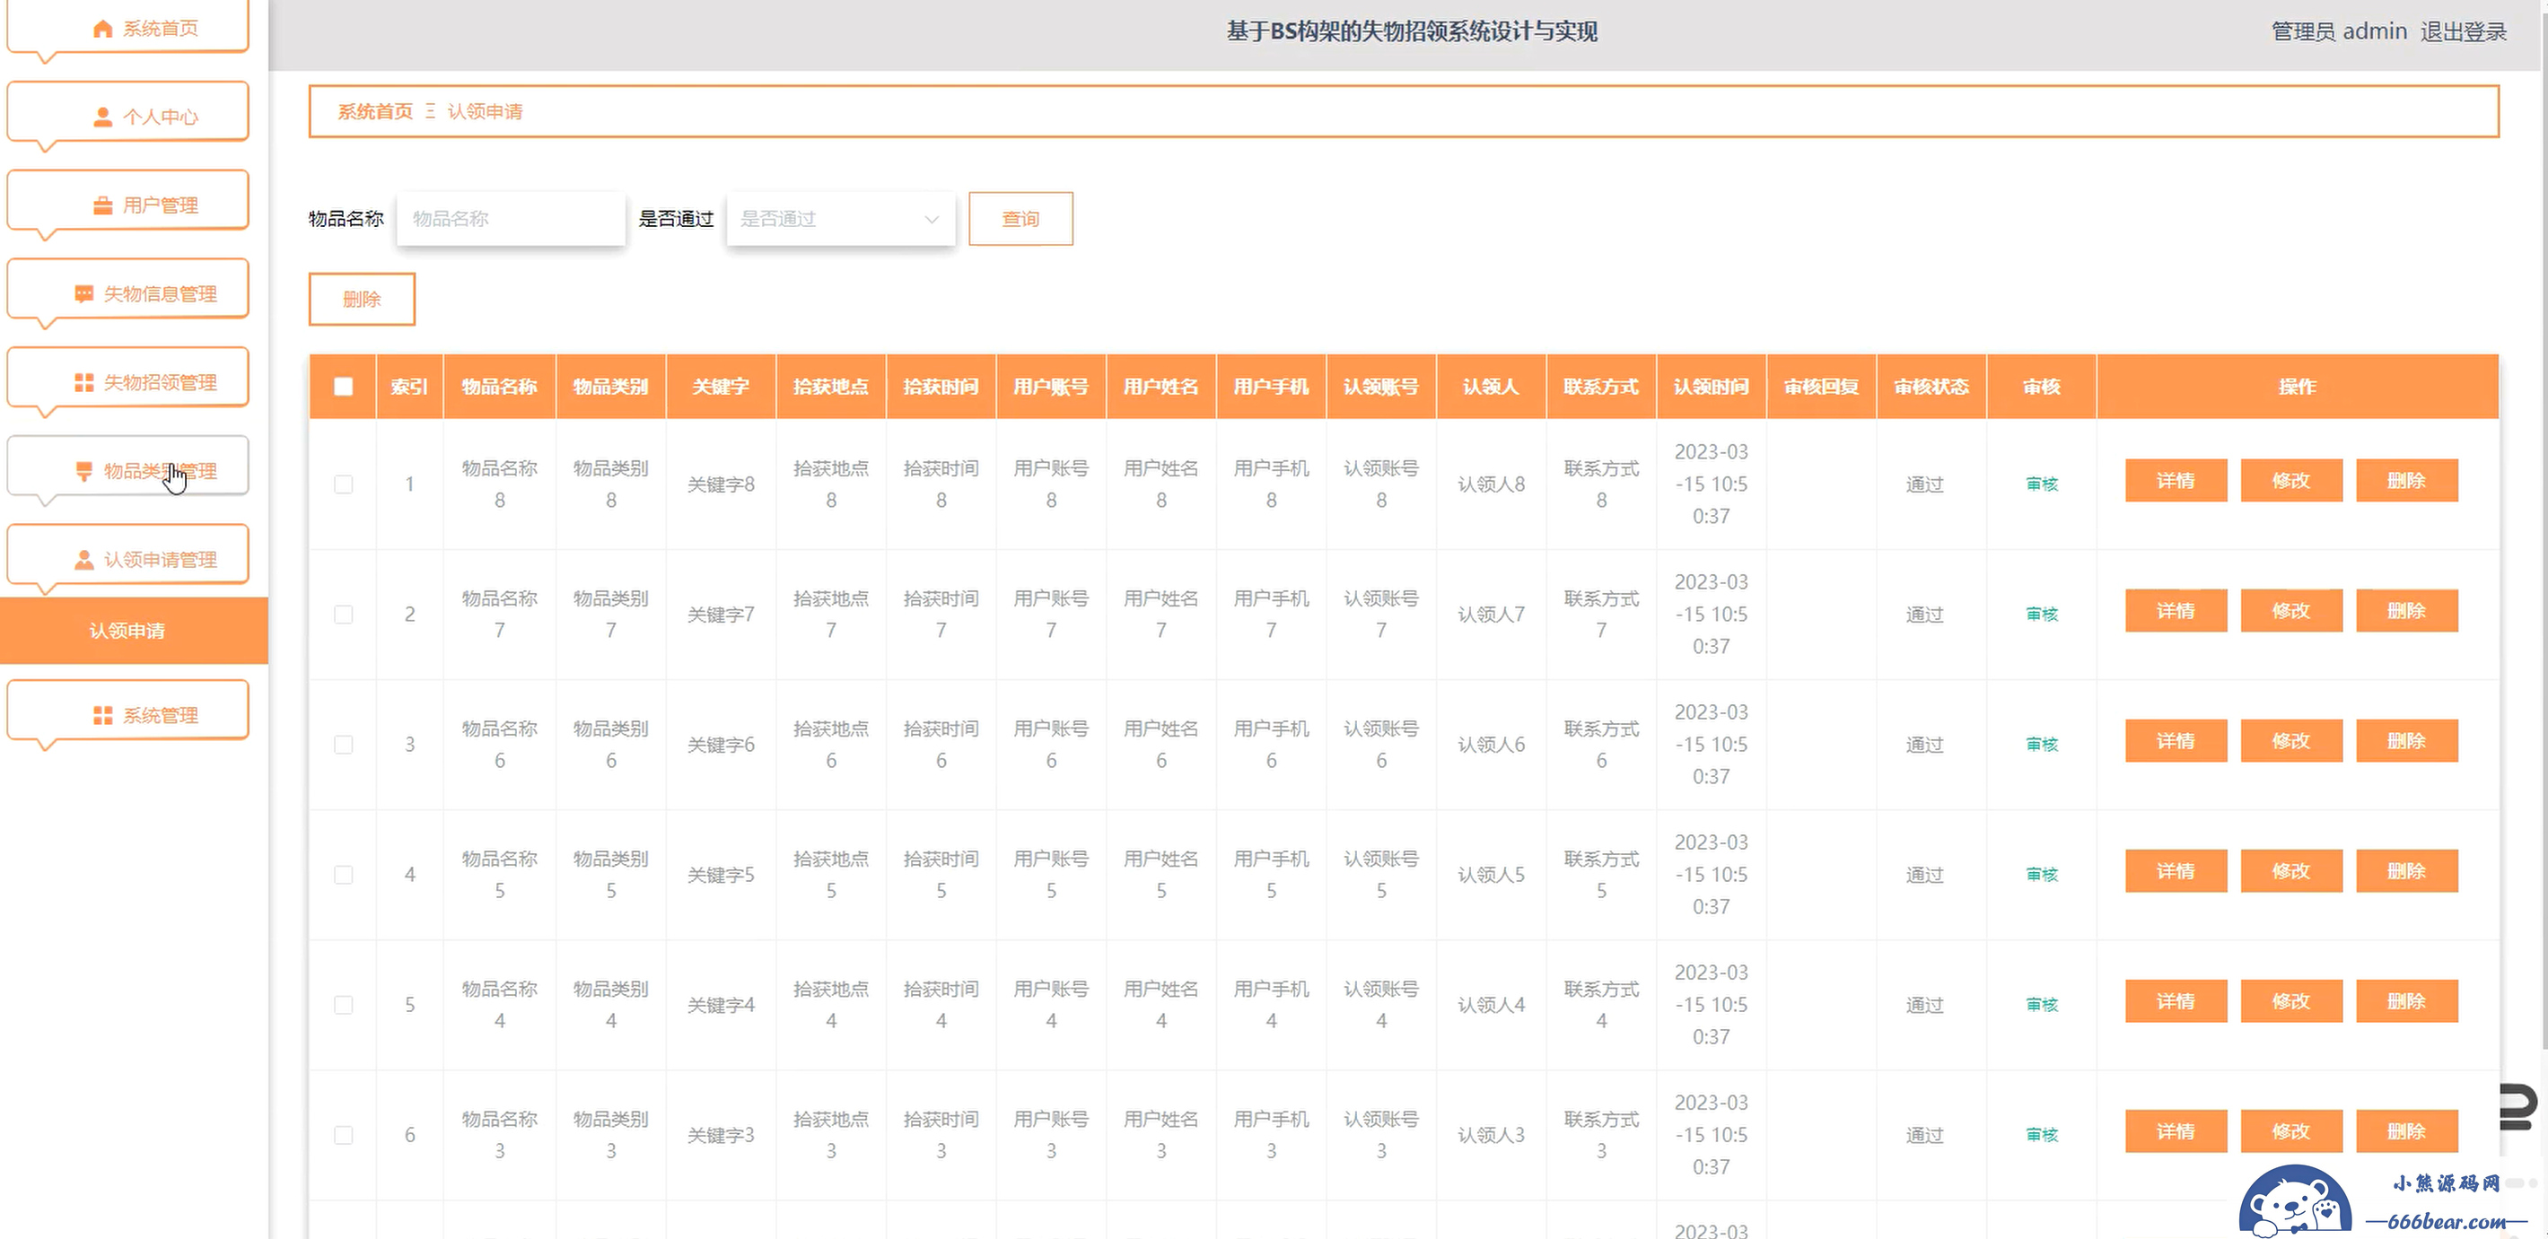Click 修改 for row 2 (认领人7)

[2290, 611]
